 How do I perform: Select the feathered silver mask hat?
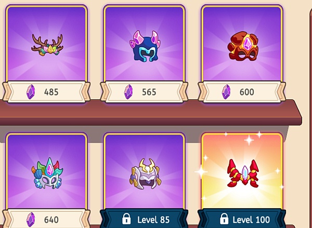point(47,173)
